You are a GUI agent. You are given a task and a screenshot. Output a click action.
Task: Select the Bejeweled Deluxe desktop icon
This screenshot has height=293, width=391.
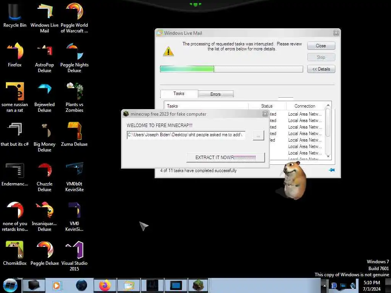(x=44, y=97)
